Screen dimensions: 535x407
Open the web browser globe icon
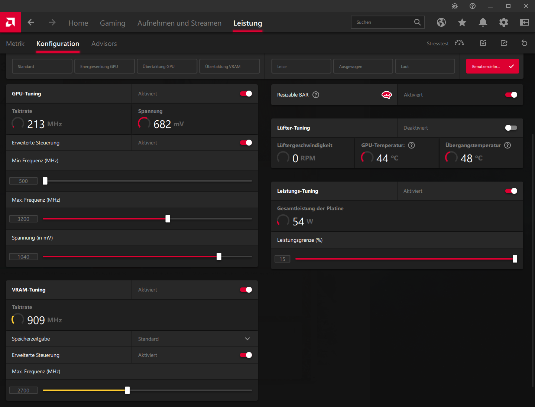pos(441,22)
